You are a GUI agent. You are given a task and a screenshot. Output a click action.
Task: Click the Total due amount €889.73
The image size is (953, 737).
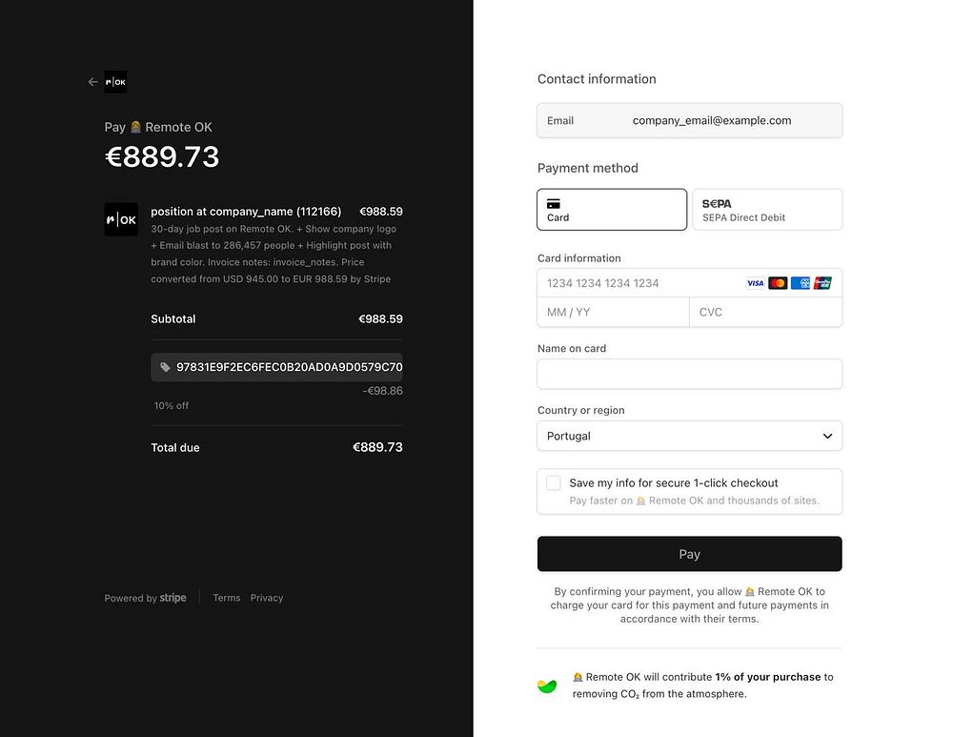(377, 447)
